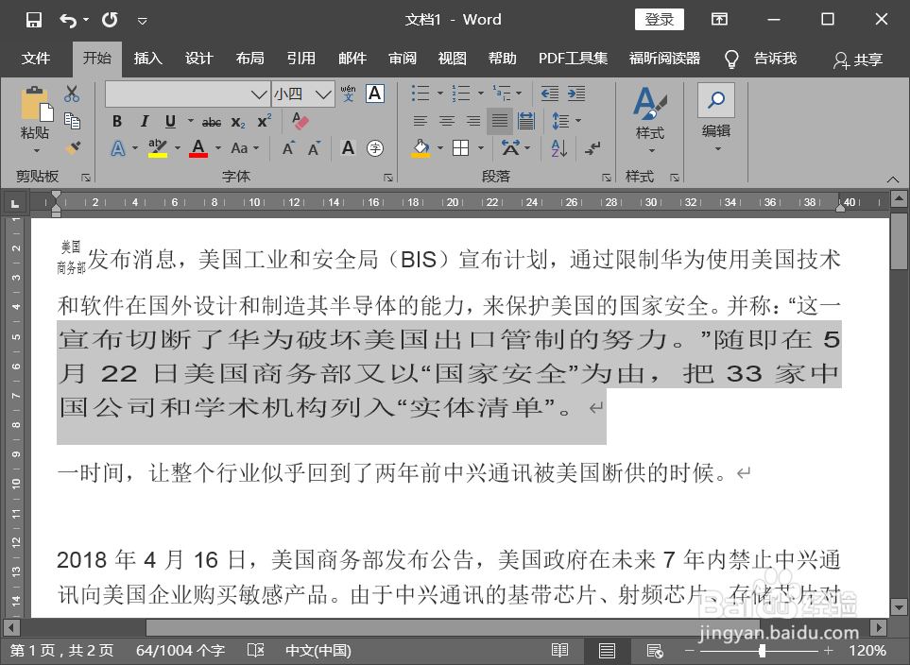The width and height of the screenshot is (910, 665).
Task: Click Decrease Indent icon
Action: [549, 93]
